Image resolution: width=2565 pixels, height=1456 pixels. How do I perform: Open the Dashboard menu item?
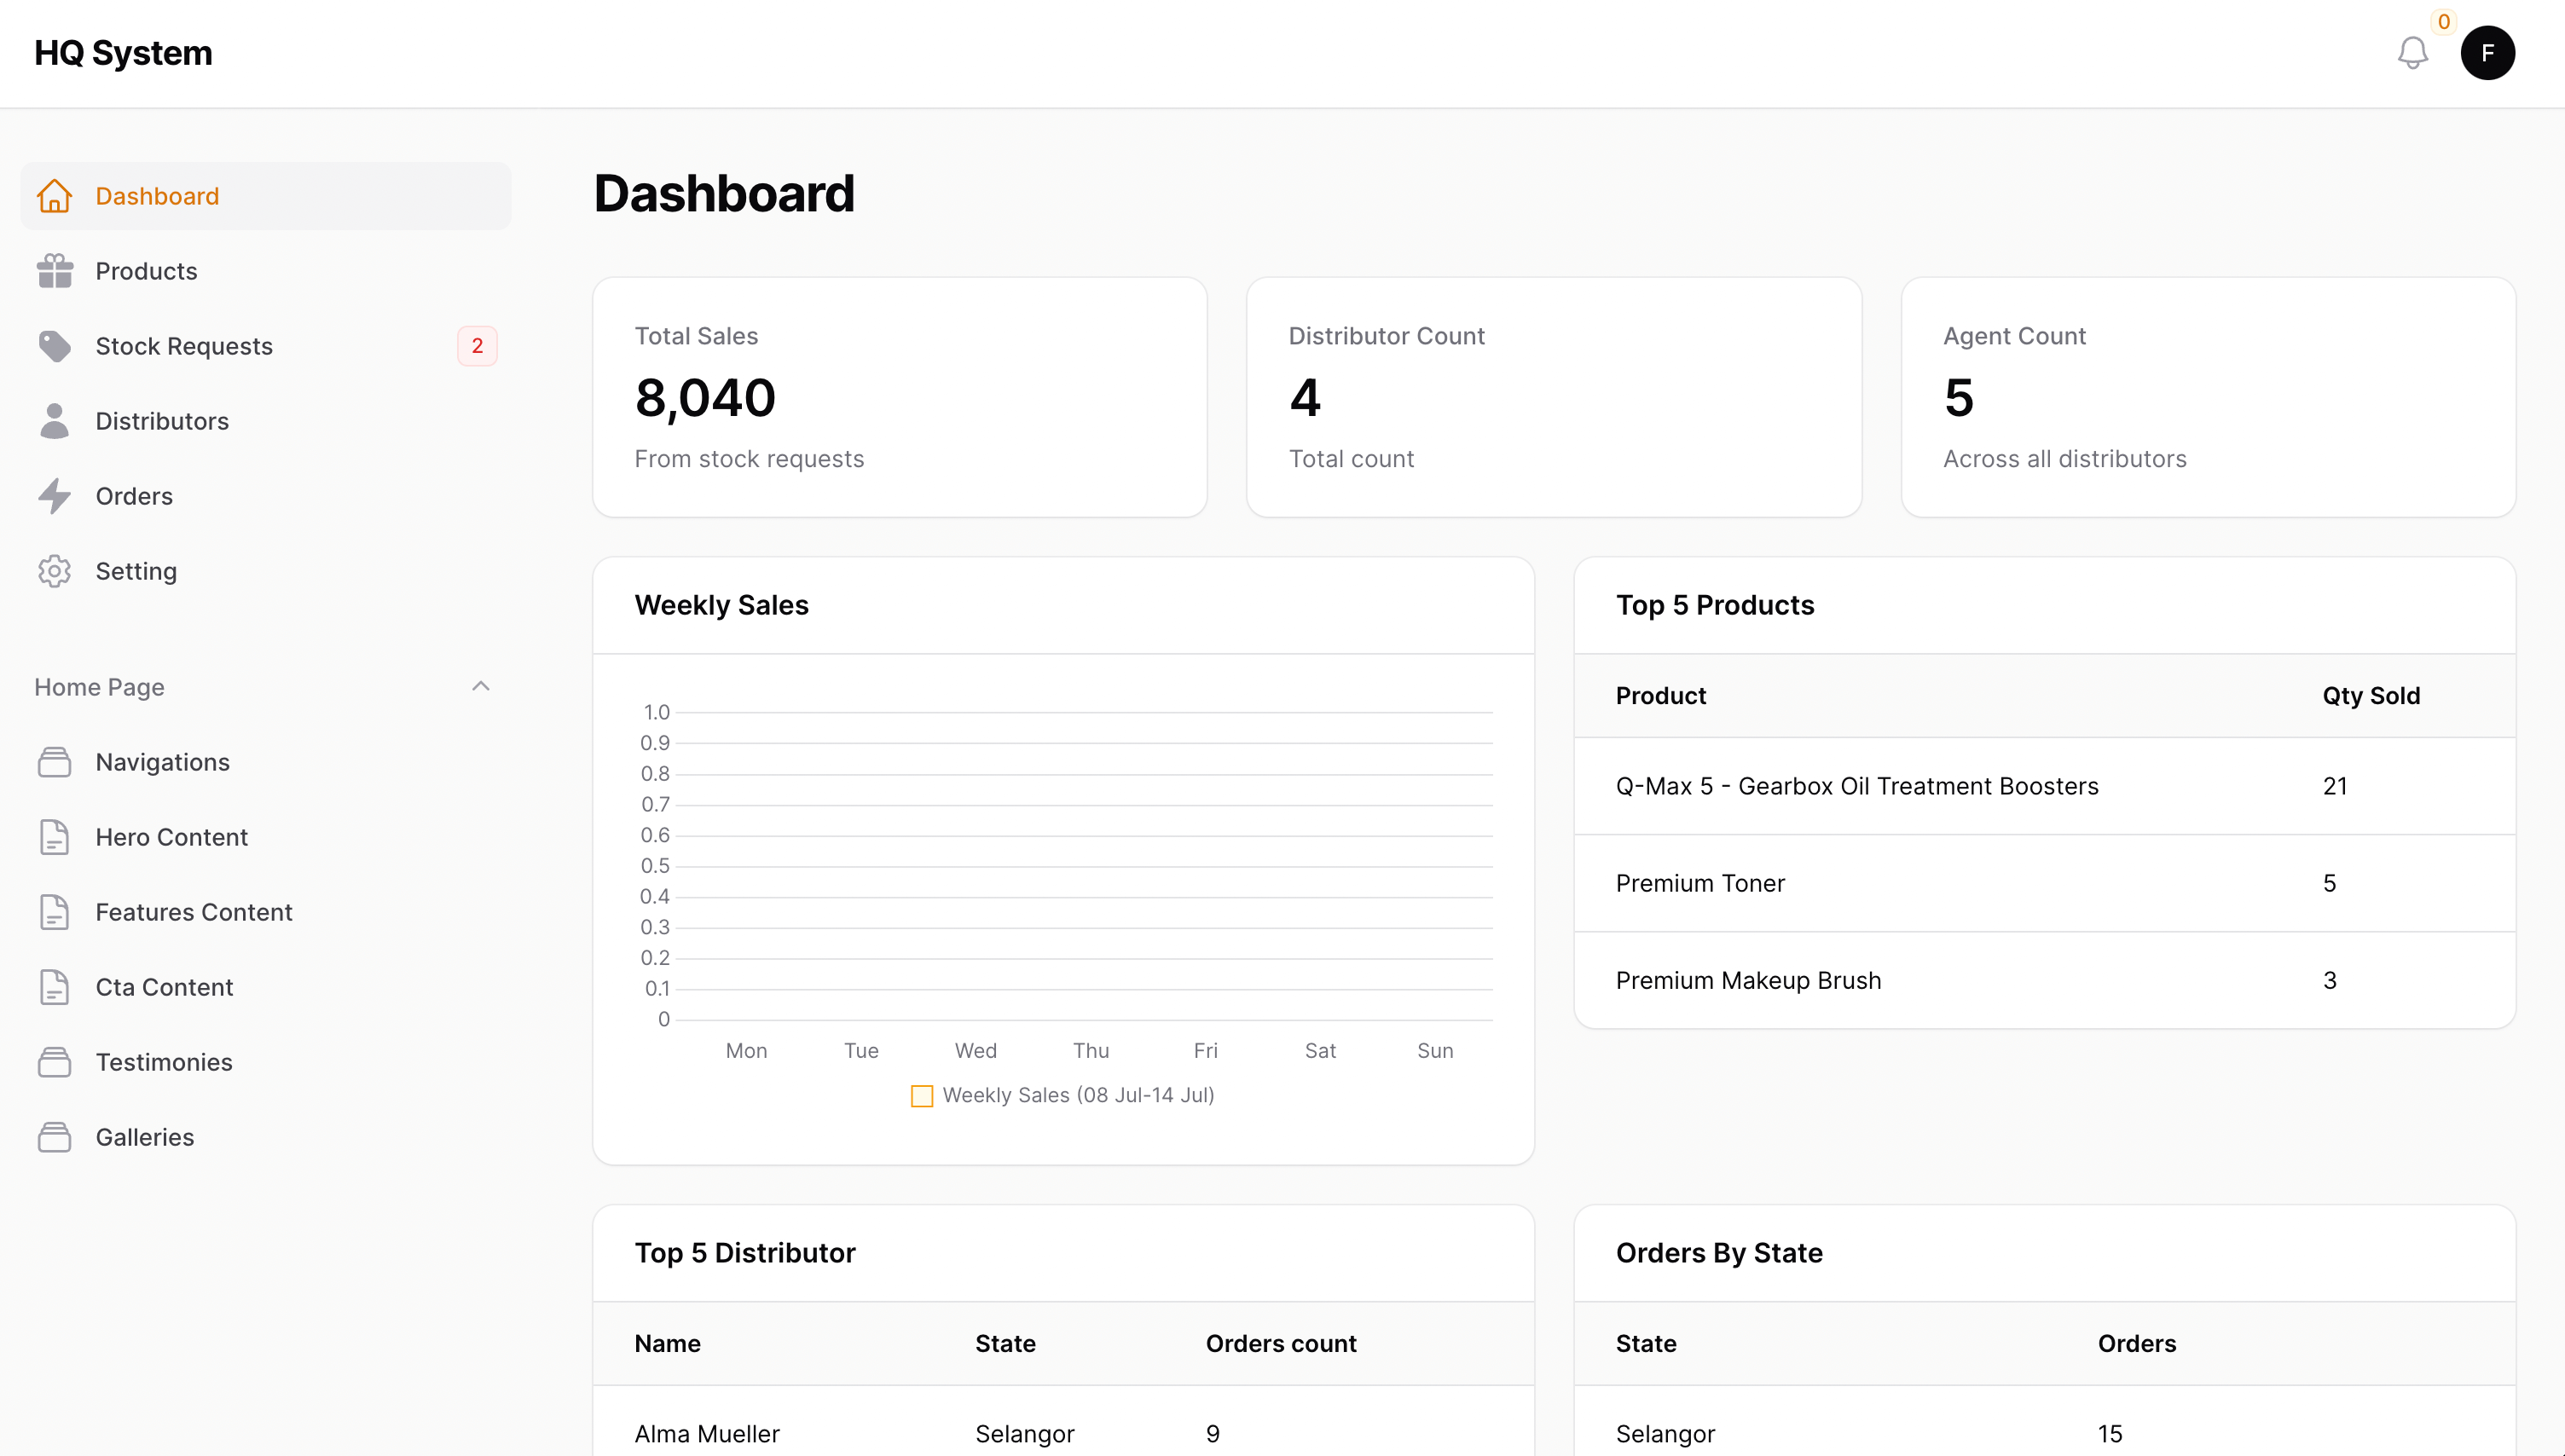266,196
